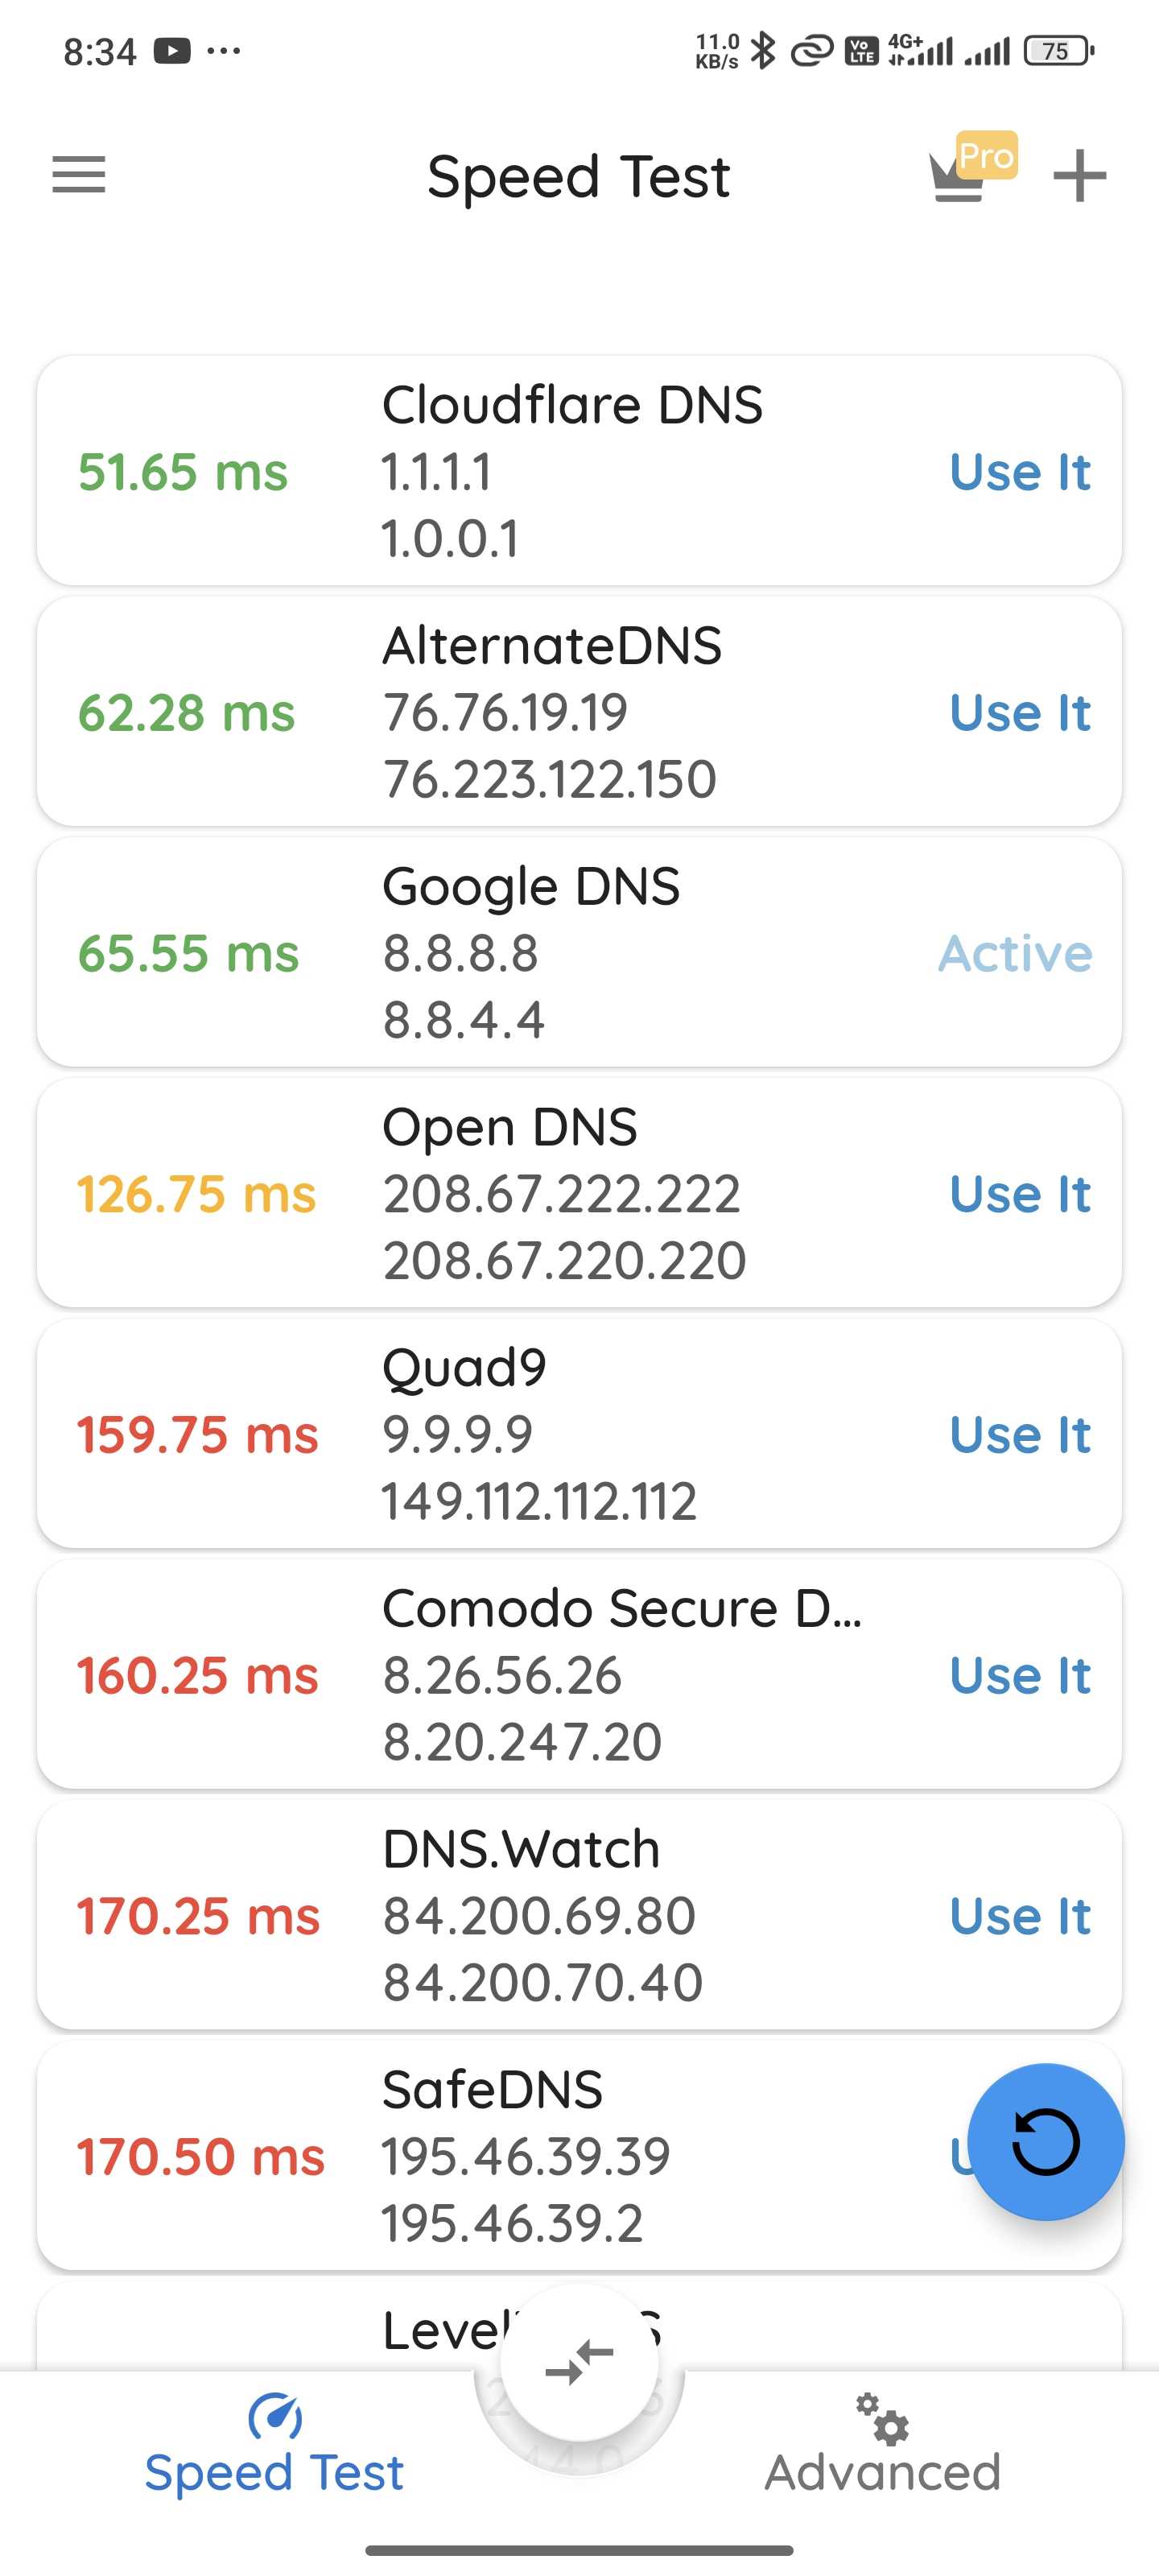Use It for AlternateDNS
Image resolution: width=1159 pixels, height=2576 pixels.
click(1020, 713)
